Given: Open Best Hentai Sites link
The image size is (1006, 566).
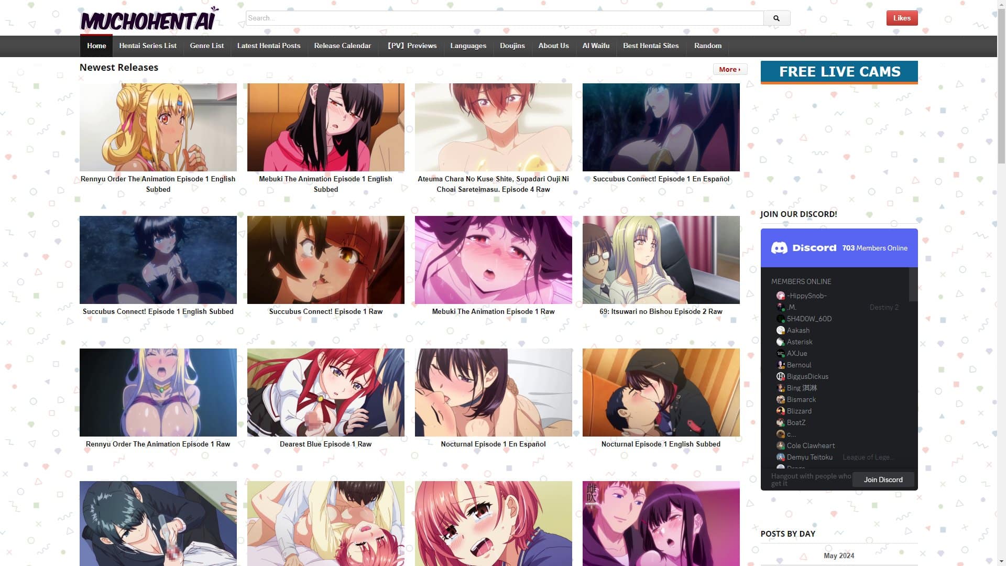Looking at the screenshot, I should pos(651,46).
